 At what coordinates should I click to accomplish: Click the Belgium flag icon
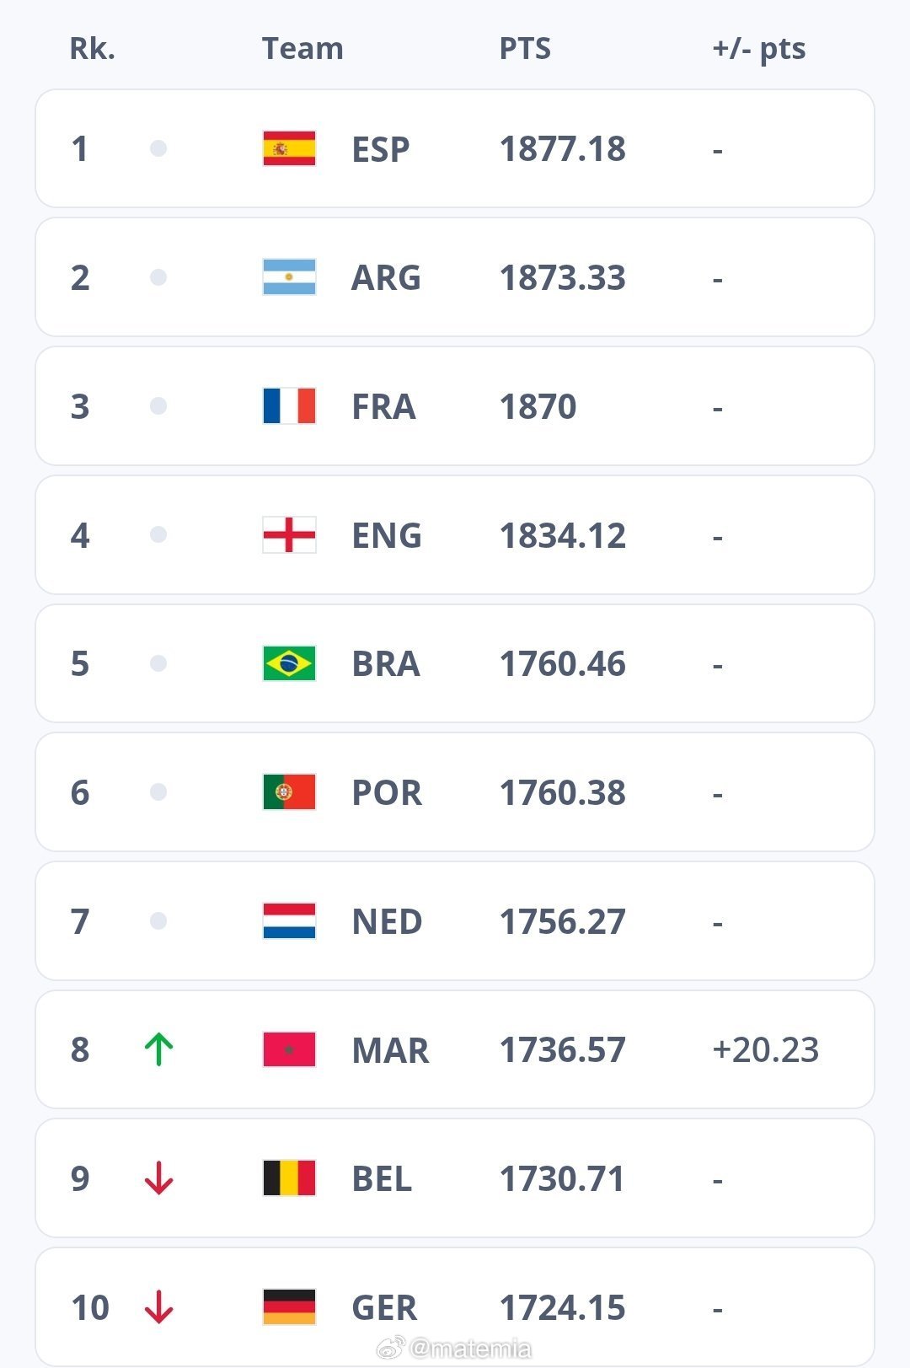click(289, 1178)
